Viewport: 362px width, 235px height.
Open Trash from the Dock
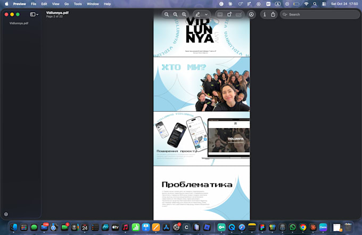(x=348, y=228)
